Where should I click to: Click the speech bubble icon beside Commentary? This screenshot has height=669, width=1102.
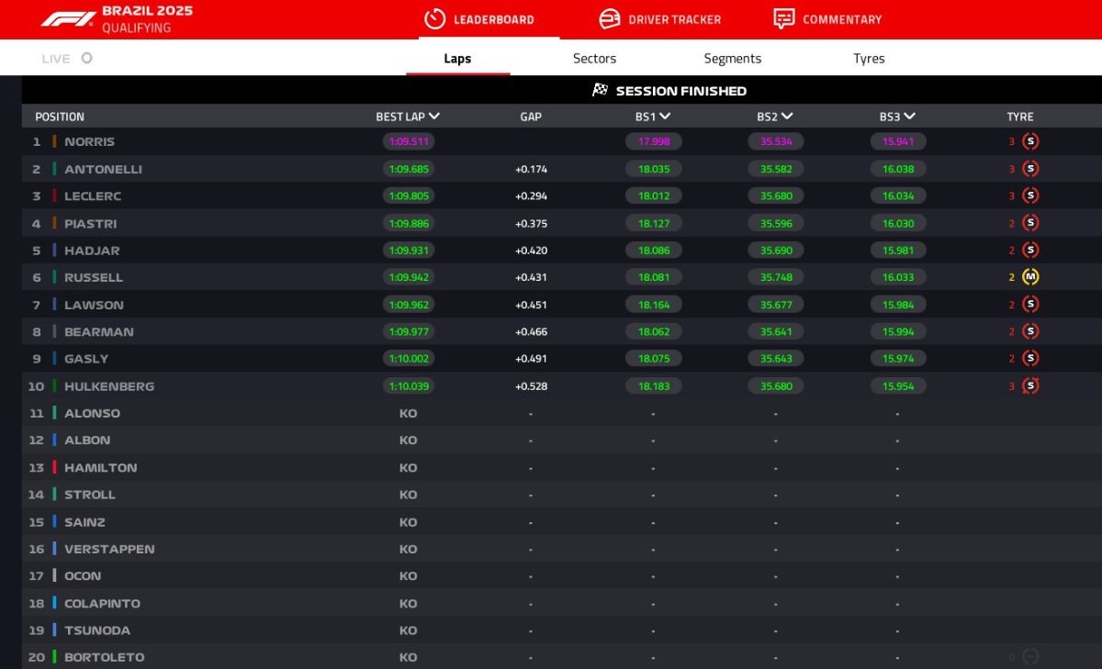[784, 18]
